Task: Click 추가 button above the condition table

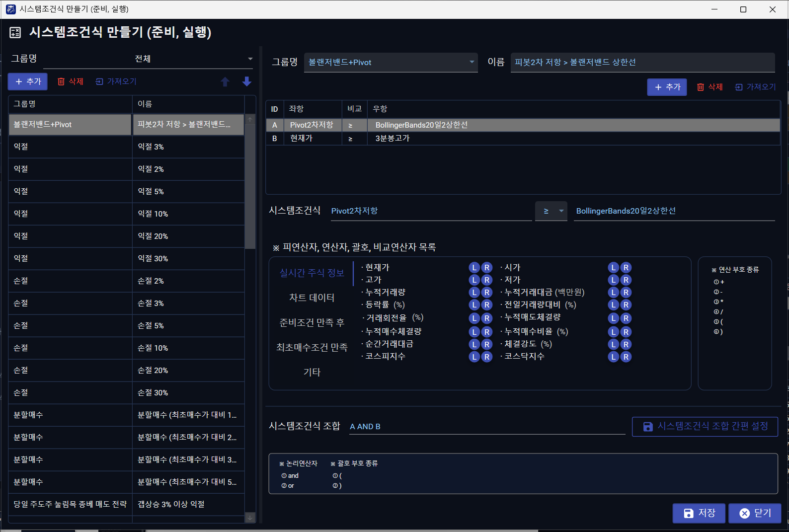Action: coord(667,87)
